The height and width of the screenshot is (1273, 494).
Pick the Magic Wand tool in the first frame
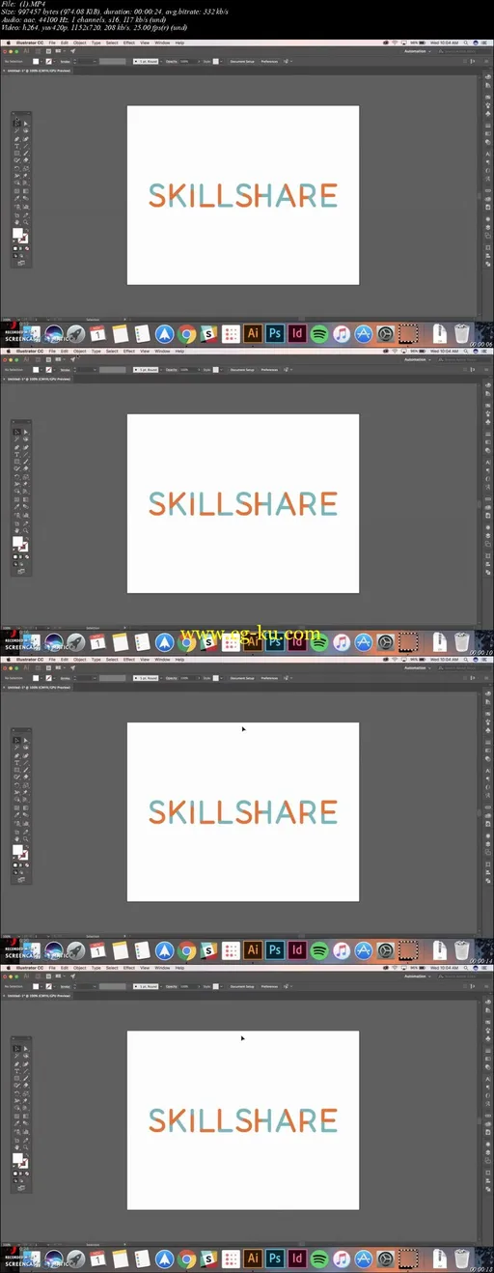[17, 130]
